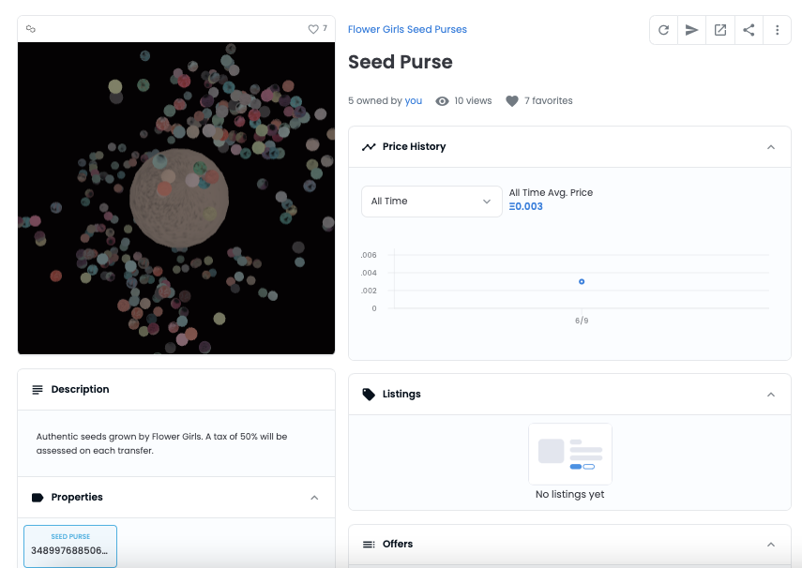Click the Offers list icon
This screenshot has width=802, height=568.
369,545
